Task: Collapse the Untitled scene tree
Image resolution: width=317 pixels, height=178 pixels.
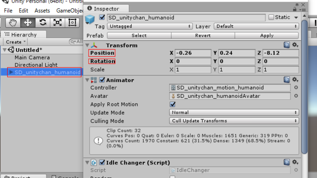Action: [x=4, y=50]
